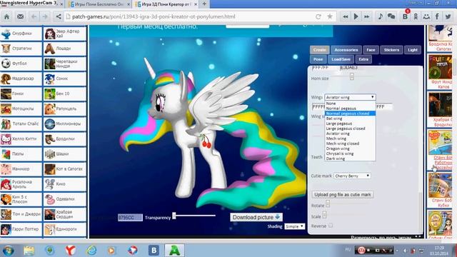This screenshot has width=457, height=257.
Task: Toggle the Reverse checkbox
Action: tap(331, 226)
